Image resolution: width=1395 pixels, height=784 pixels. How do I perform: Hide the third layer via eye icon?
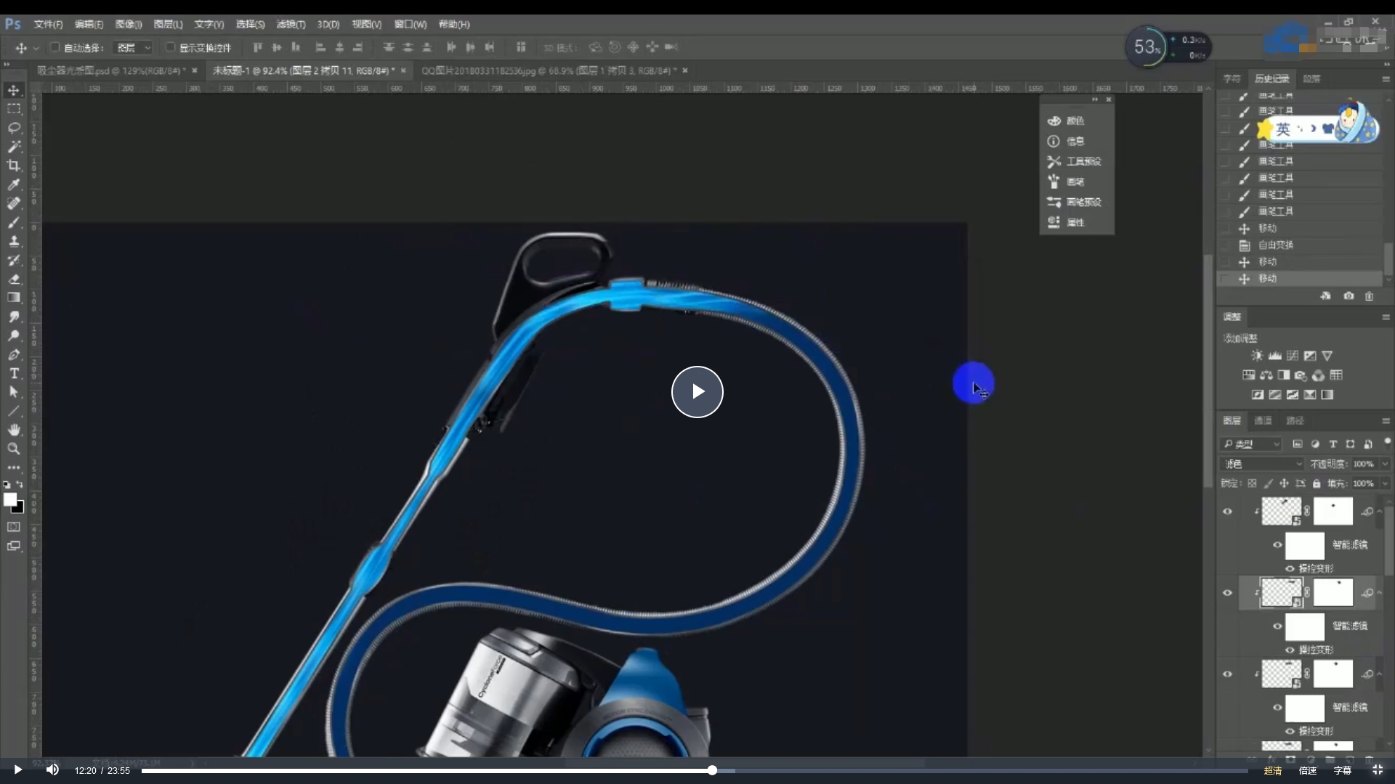[1228, 674]
